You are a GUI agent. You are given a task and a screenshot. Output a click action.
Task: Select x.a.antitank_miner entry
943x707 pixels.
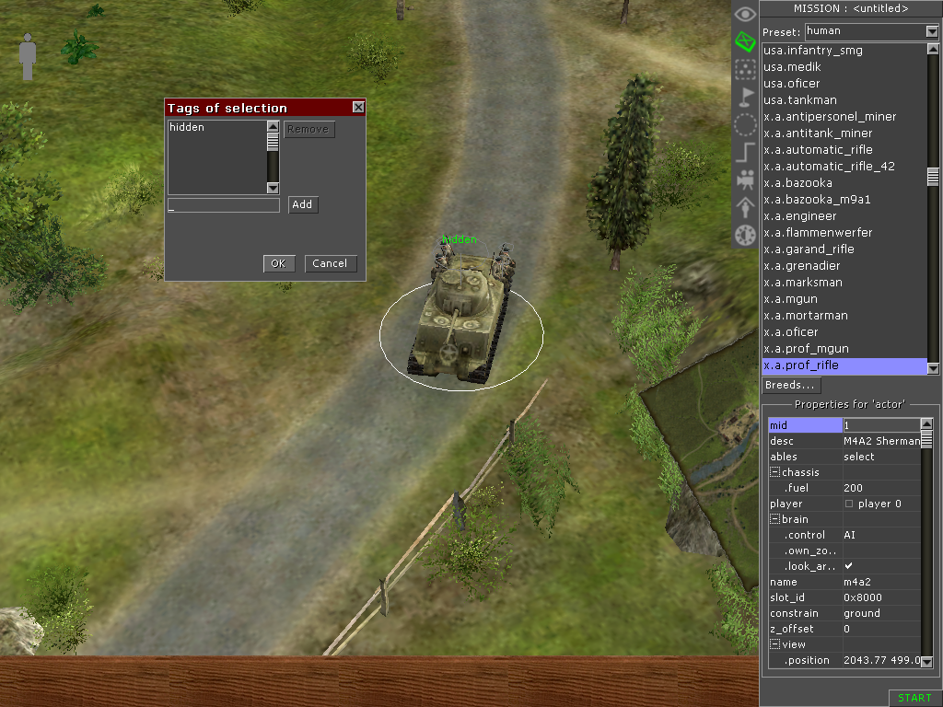844,133
